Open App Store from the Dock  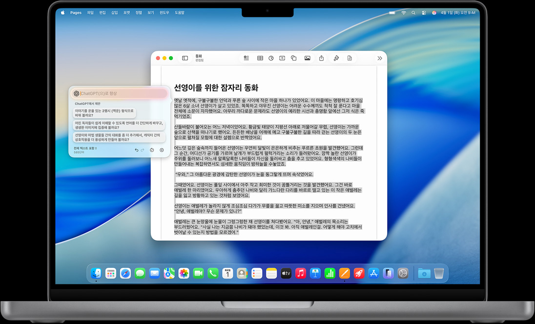[373, 273]
